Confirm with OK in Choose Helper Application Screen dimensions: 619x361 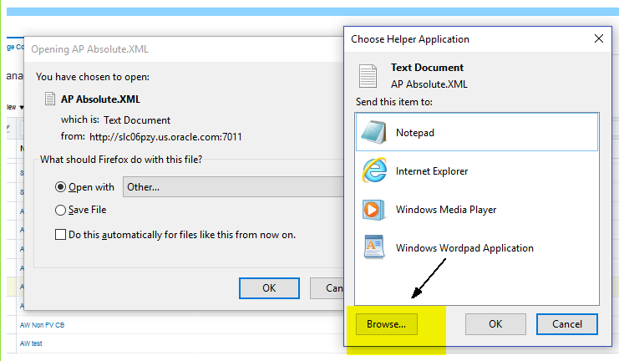click(495, 324)
